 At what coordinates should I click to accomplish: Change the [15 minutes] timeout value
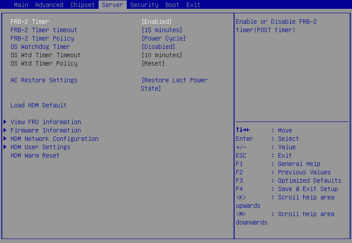[161, 30]
